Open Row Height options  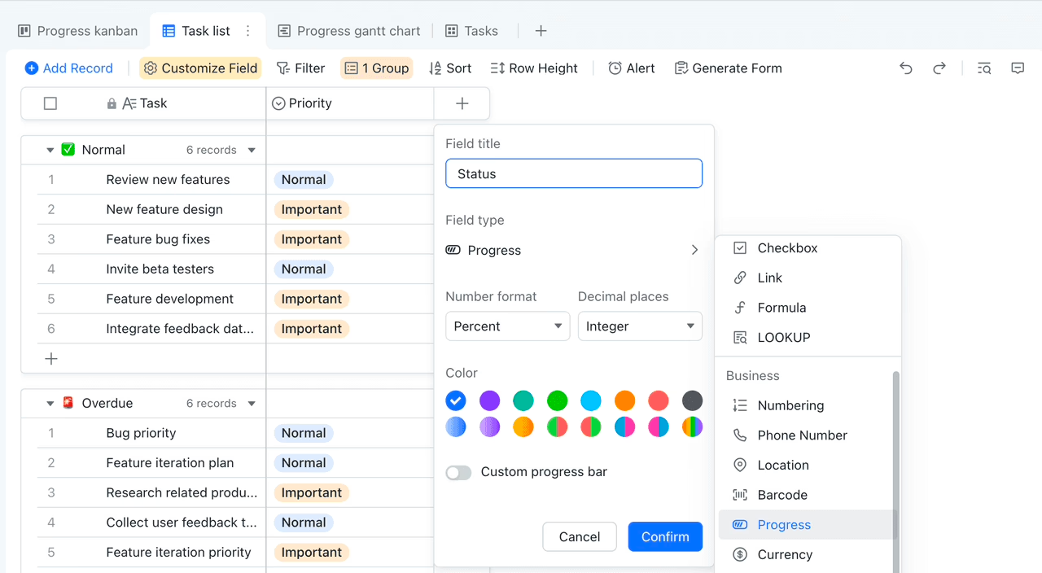pyautogui.click(x=534, y=68)
